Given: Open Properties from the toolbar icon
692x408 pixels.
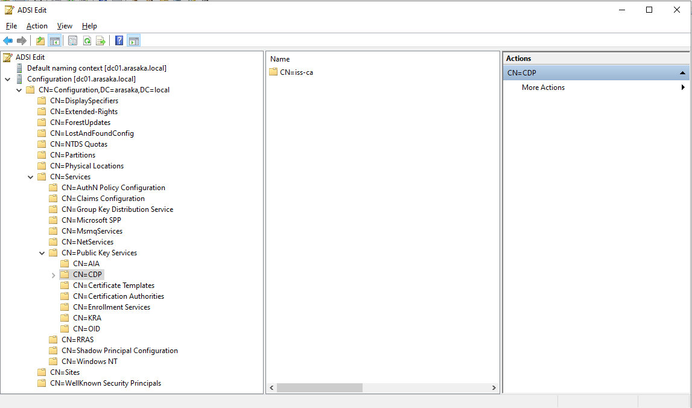Looking at the screenshot, I should coord(73,40).
